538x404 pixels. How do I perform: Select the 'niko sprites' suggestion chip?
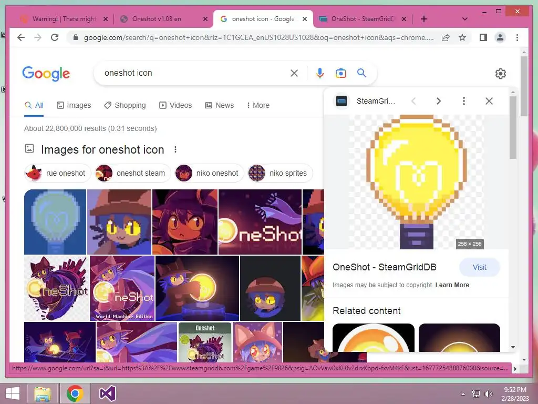point(280,173)
